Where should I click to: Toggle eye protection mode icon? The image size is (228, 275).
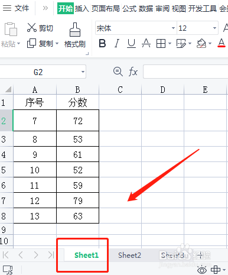pyautogui.click(x=202, y=270)
